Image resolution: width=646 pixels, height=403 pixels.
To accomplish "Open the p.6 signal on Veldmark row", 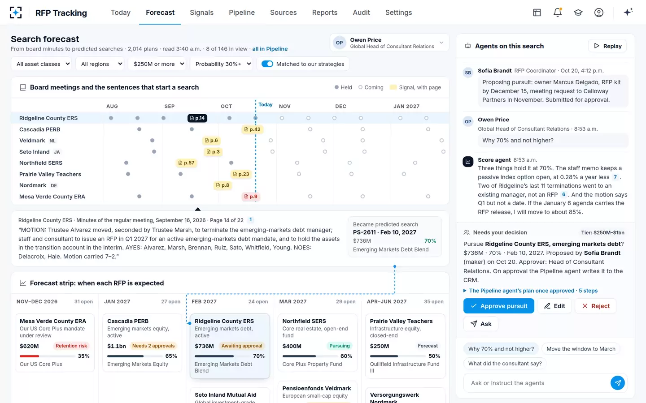I will (211, 141).
